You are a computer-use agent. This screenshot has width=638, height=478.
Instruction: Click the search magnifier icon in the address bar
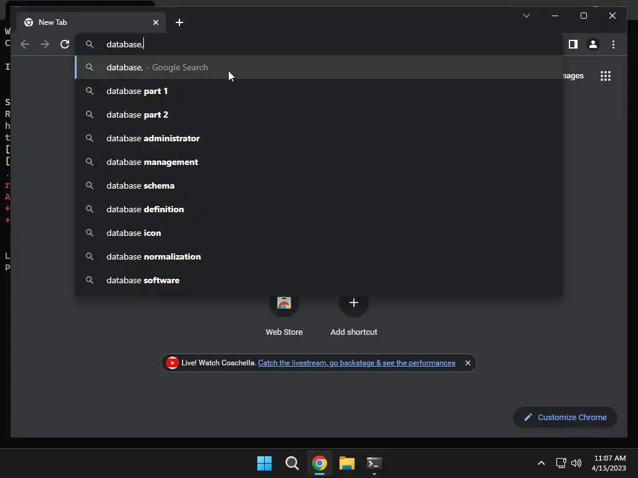[90, 44]
